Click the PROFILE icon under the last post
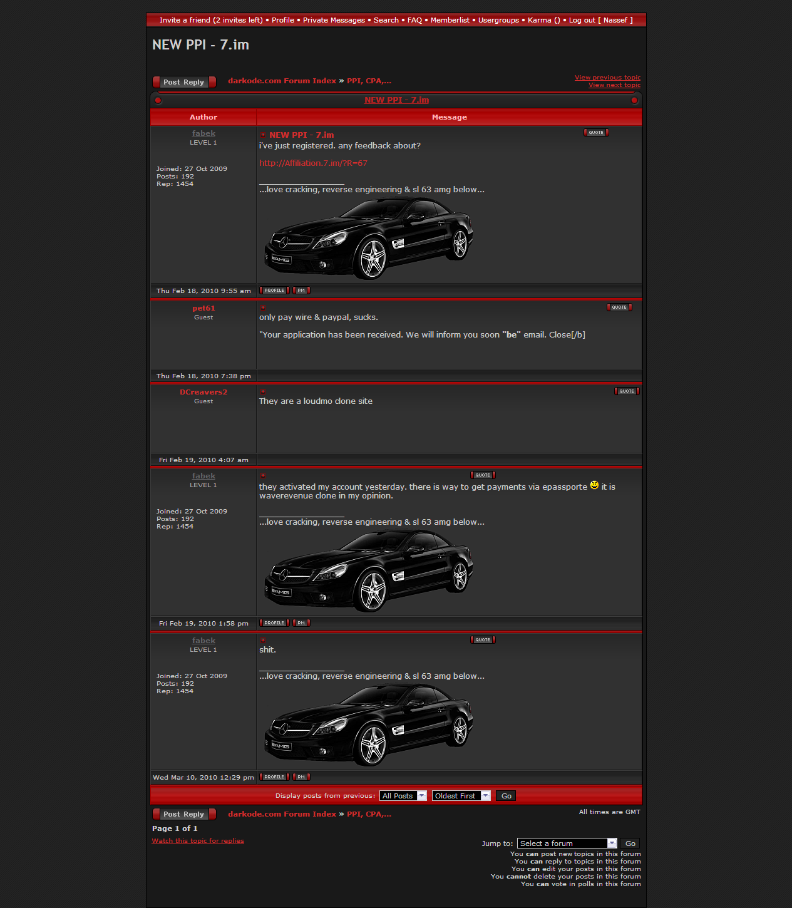Screen dimensions: 792x908 (274, 777)
